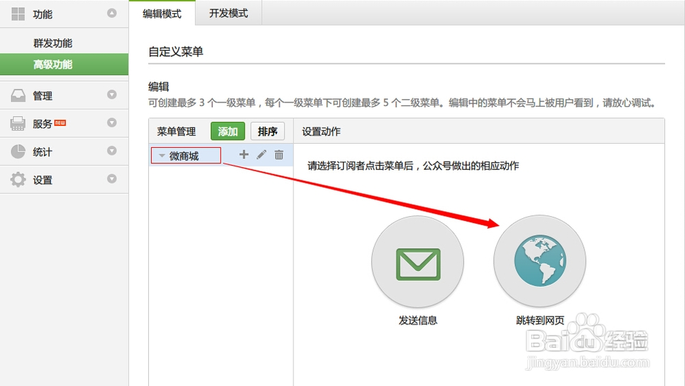
Task: Add a submenu with plus icon beside 微商城
Action: pyautogui.click(x=244, y=154)
